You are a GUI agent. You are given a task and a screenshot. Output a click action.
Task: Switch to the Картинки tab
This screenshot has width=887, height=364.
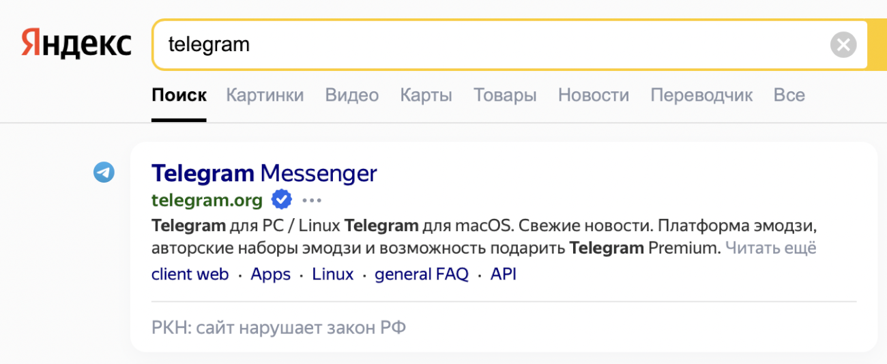pyautogui.click(x=265, y=95)
